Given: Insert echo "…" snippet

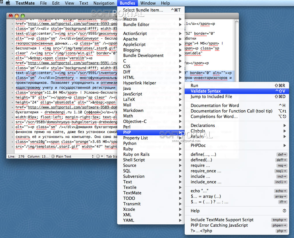Looking at the screenshot, I should 237,191.
